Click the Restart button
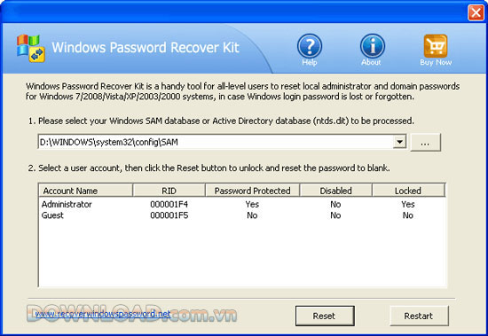Screen dimensions: 488x336 click(419, 316)
